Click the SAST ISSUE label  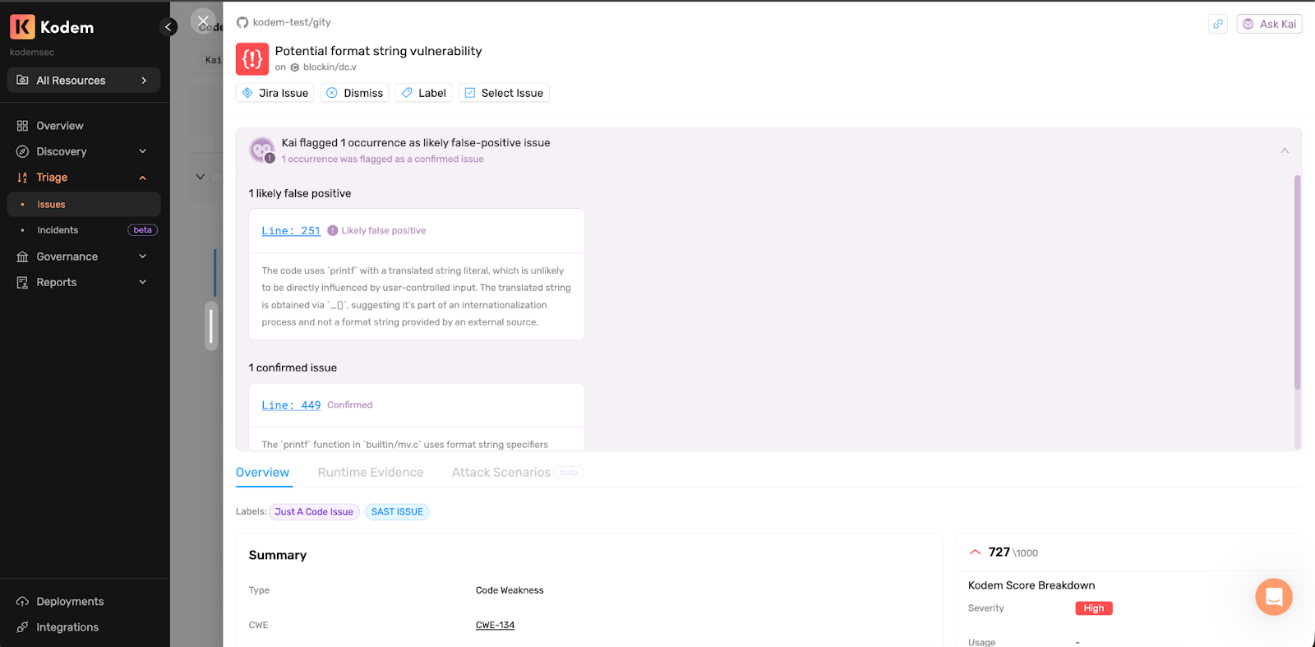397,512
